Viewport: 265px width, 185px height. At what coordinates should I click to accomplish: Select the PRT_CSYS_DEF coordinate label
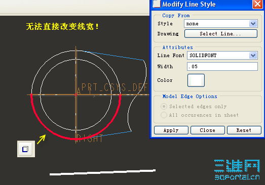pos(114,87)
